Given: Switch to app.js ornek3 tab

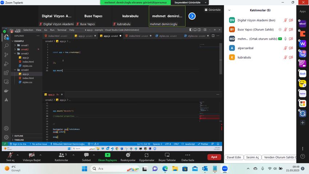Looking at the screenshot, I should (85, 36).
